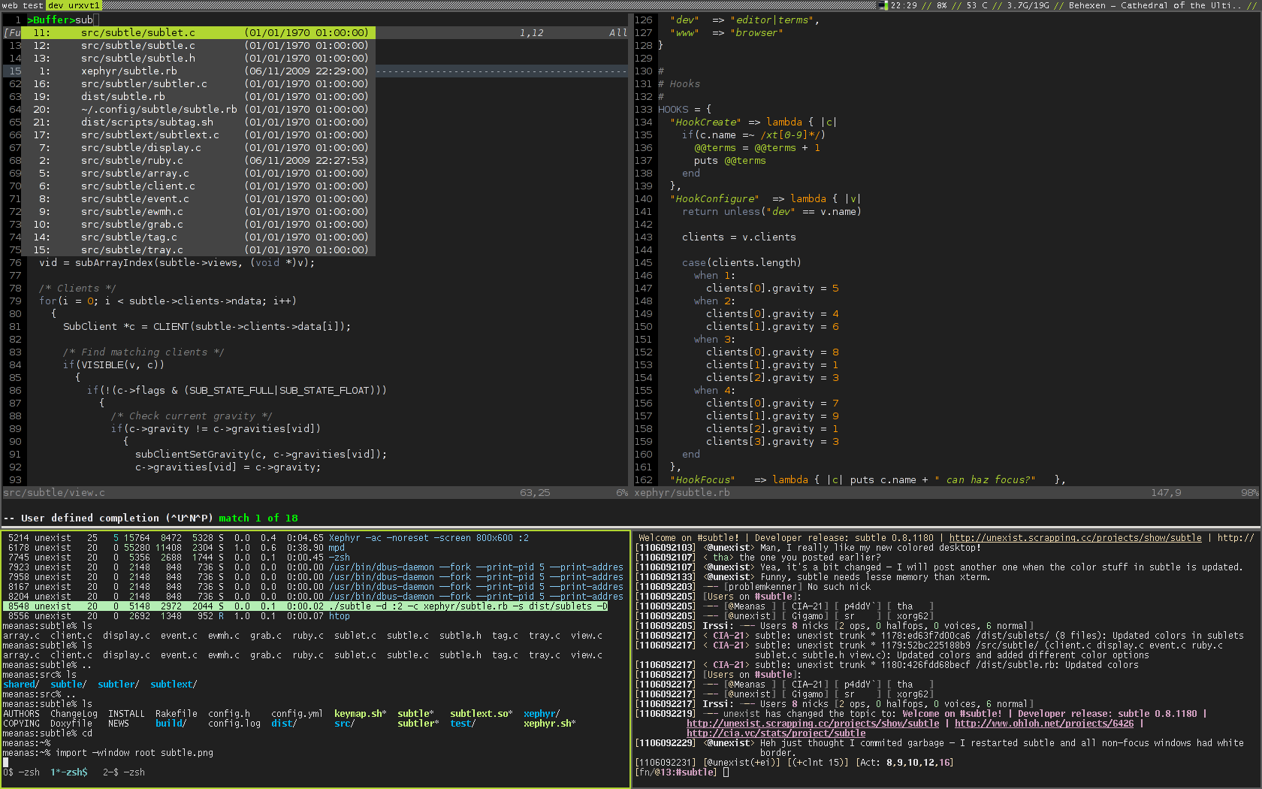Viewport: 1262px width, 789px height.
Task: Switch to the web view in top bar
Action: [x=10, y=5]
